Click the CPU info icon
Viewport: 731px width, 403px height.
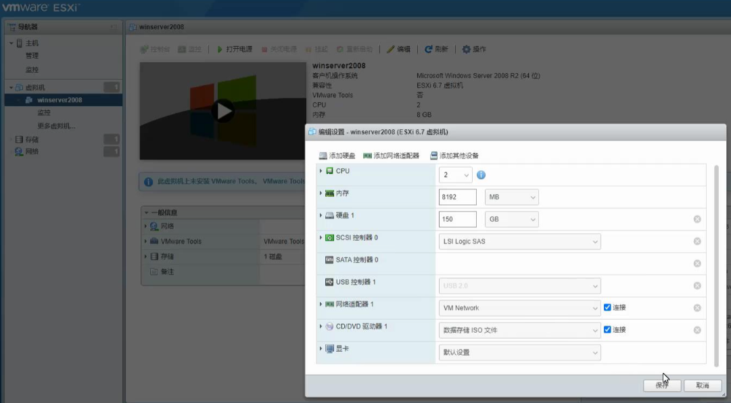tap(481, 174)
